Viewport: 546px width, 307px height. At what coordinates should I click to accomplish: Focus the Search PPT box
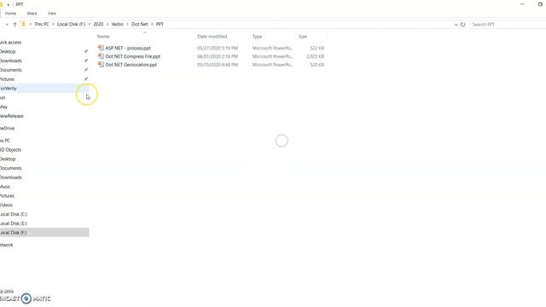pos(508,25)
